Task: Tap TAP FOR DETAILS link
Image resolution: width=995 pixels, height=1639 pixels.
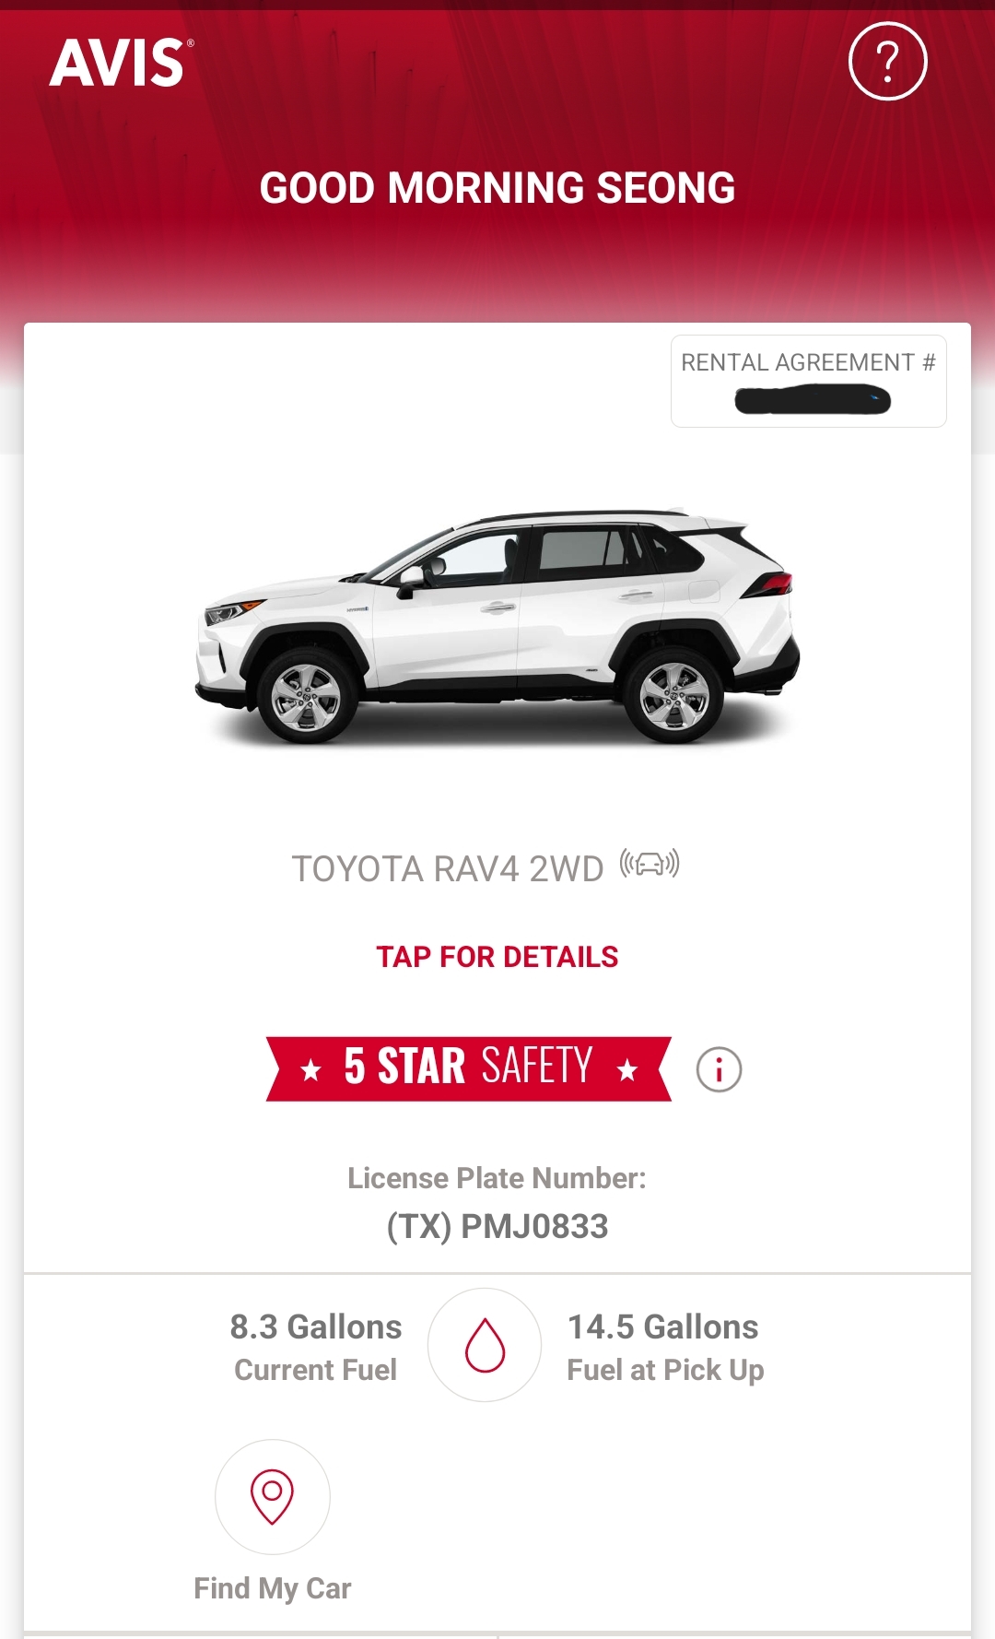Action: (497, 957)
